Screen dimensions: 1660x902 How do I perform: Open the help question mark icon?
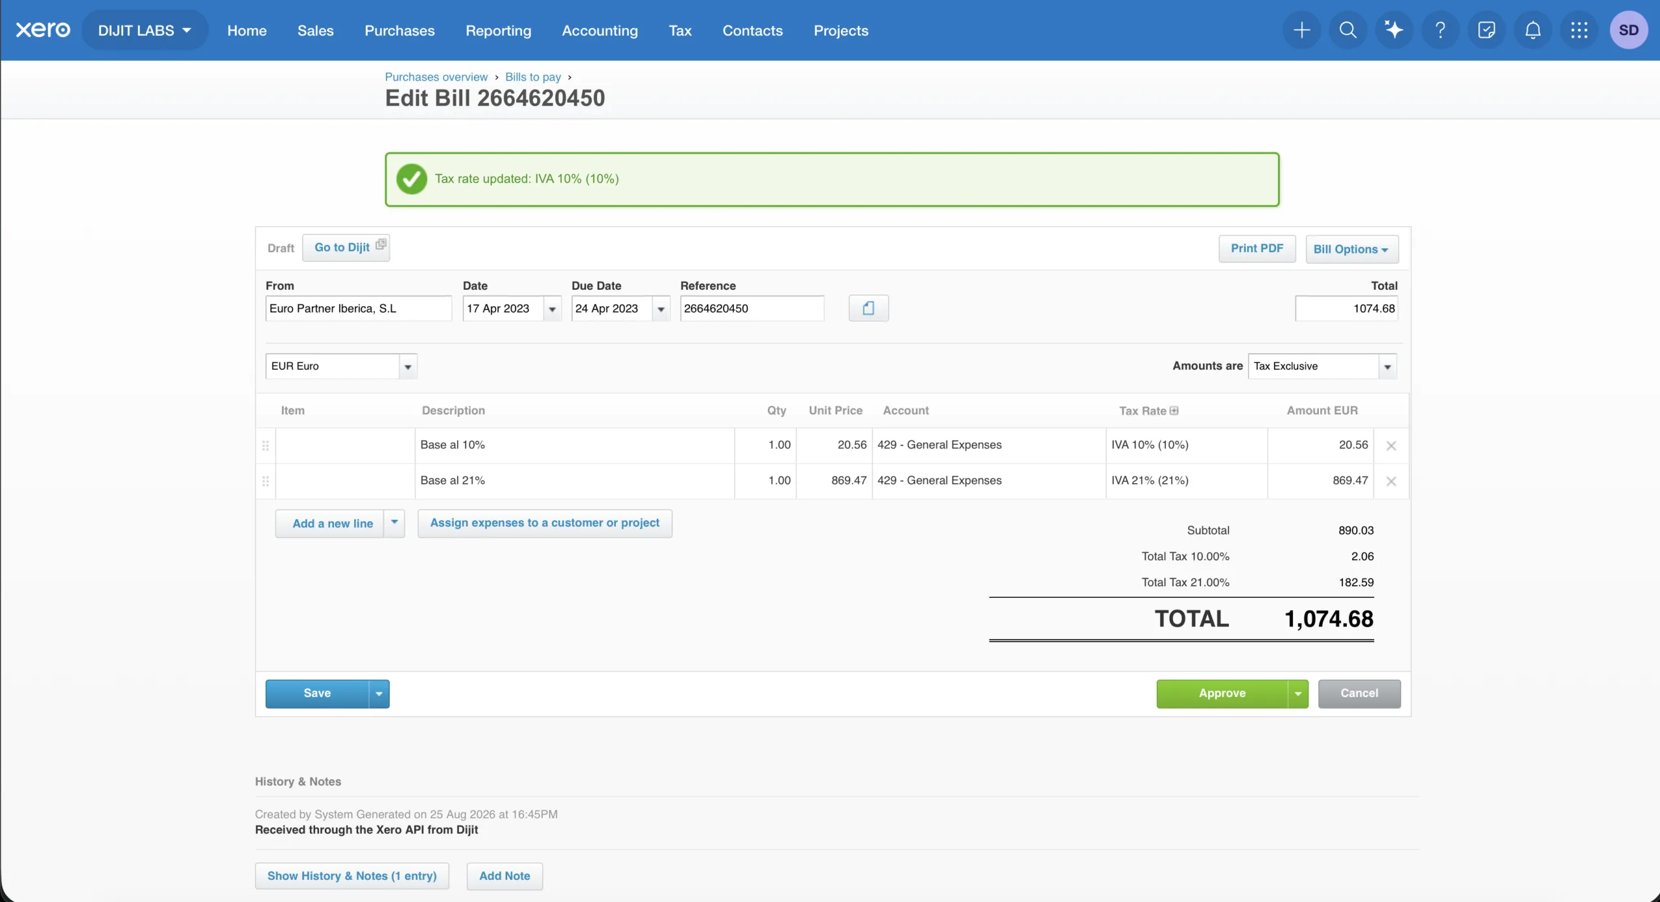pyautogui.click(x=1440, y=30)
